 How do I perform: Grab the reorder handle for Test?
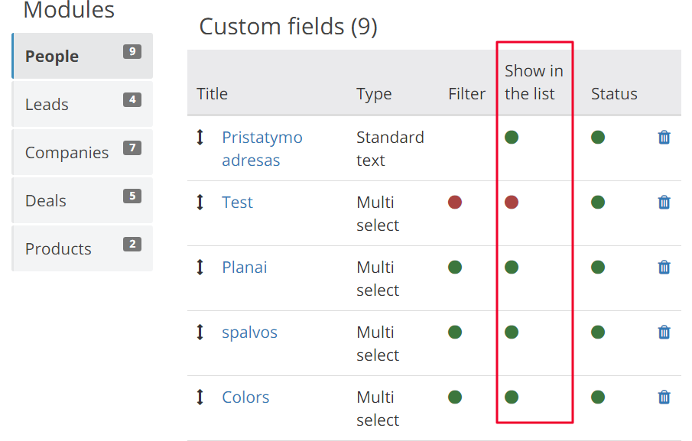(x=200, y=202)
